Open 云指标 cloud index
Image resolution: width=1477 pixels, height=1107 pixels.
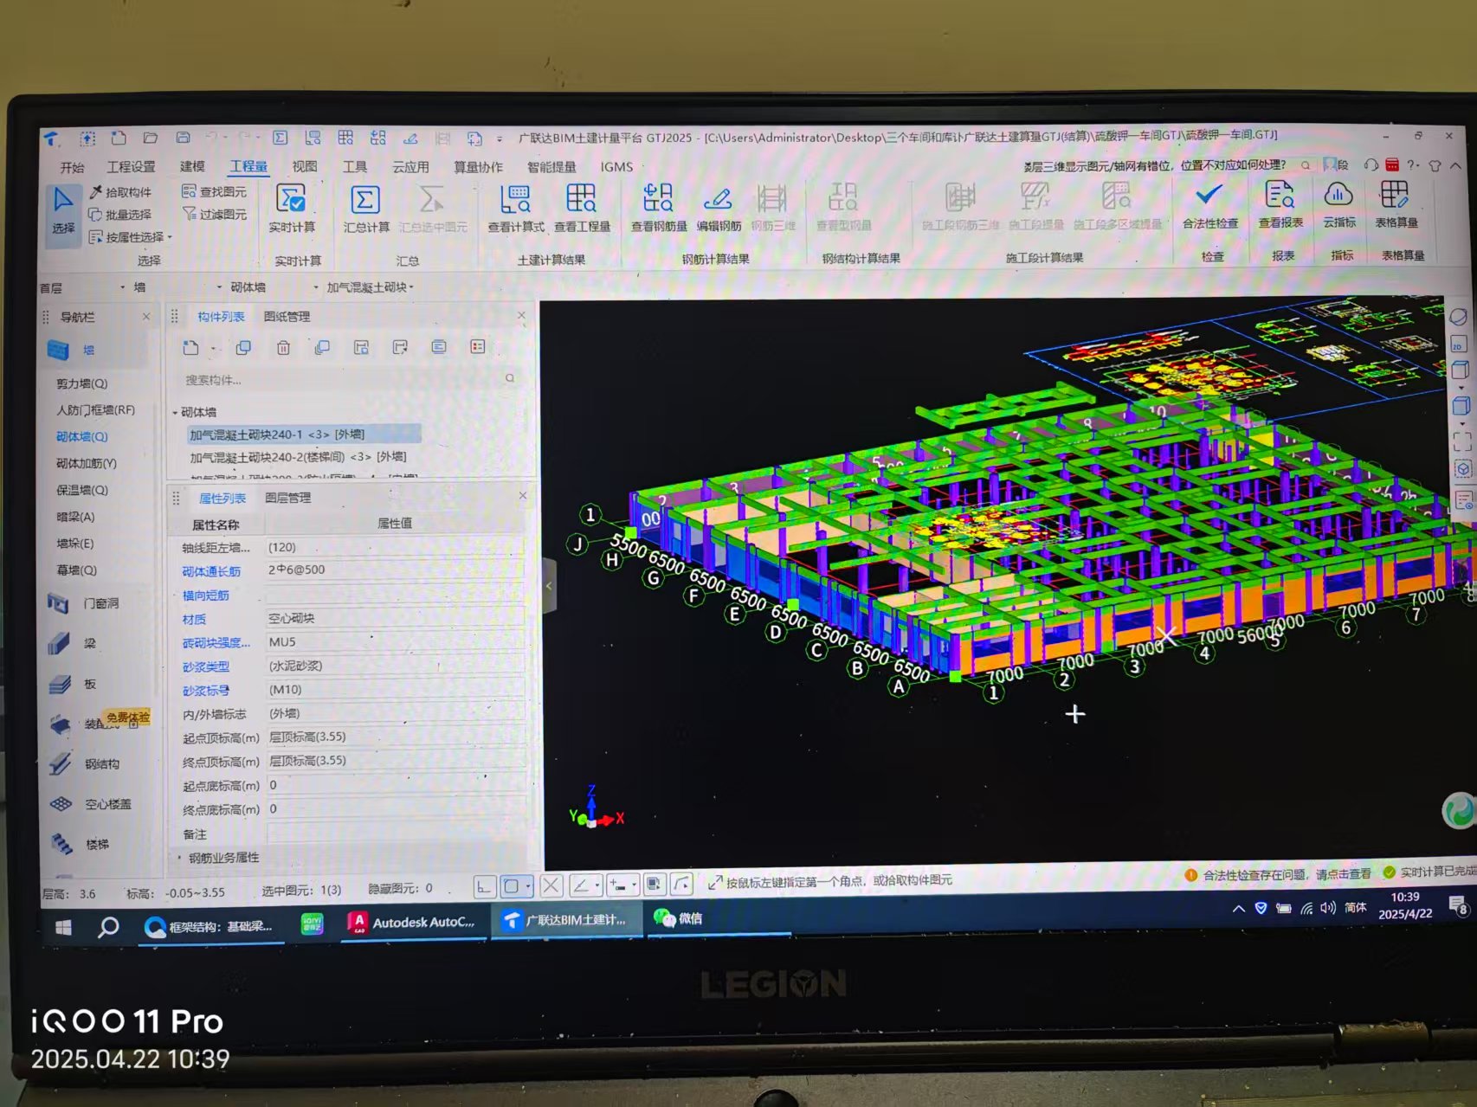tap(1338, 204)
